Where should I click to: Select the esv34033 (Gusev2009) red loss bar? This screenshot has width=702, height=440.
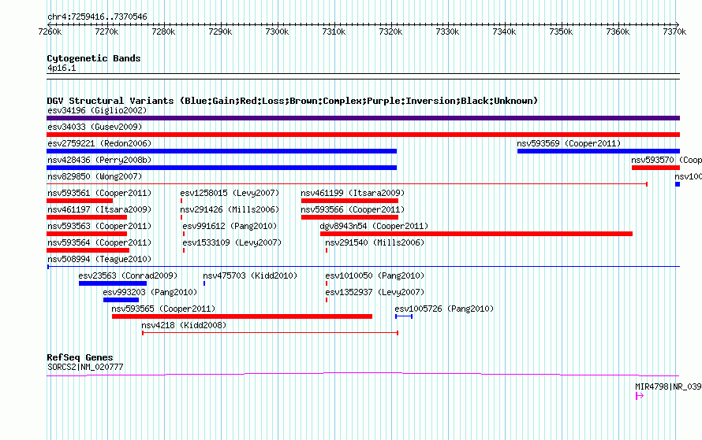click(363, 135)
